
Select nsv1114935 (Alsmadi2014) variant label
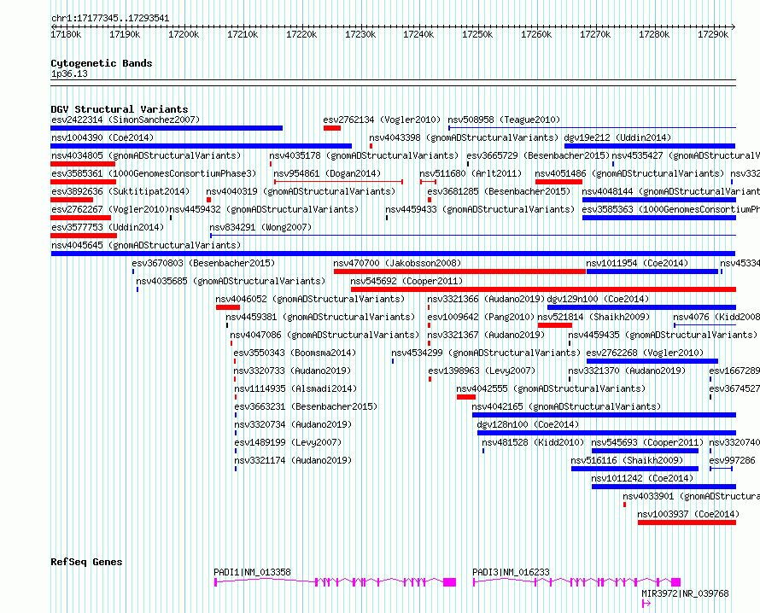click(295, 388)
